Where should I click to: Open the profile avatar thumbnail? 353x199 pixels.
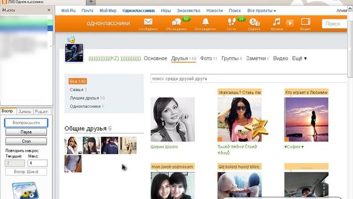pos(74,53)
